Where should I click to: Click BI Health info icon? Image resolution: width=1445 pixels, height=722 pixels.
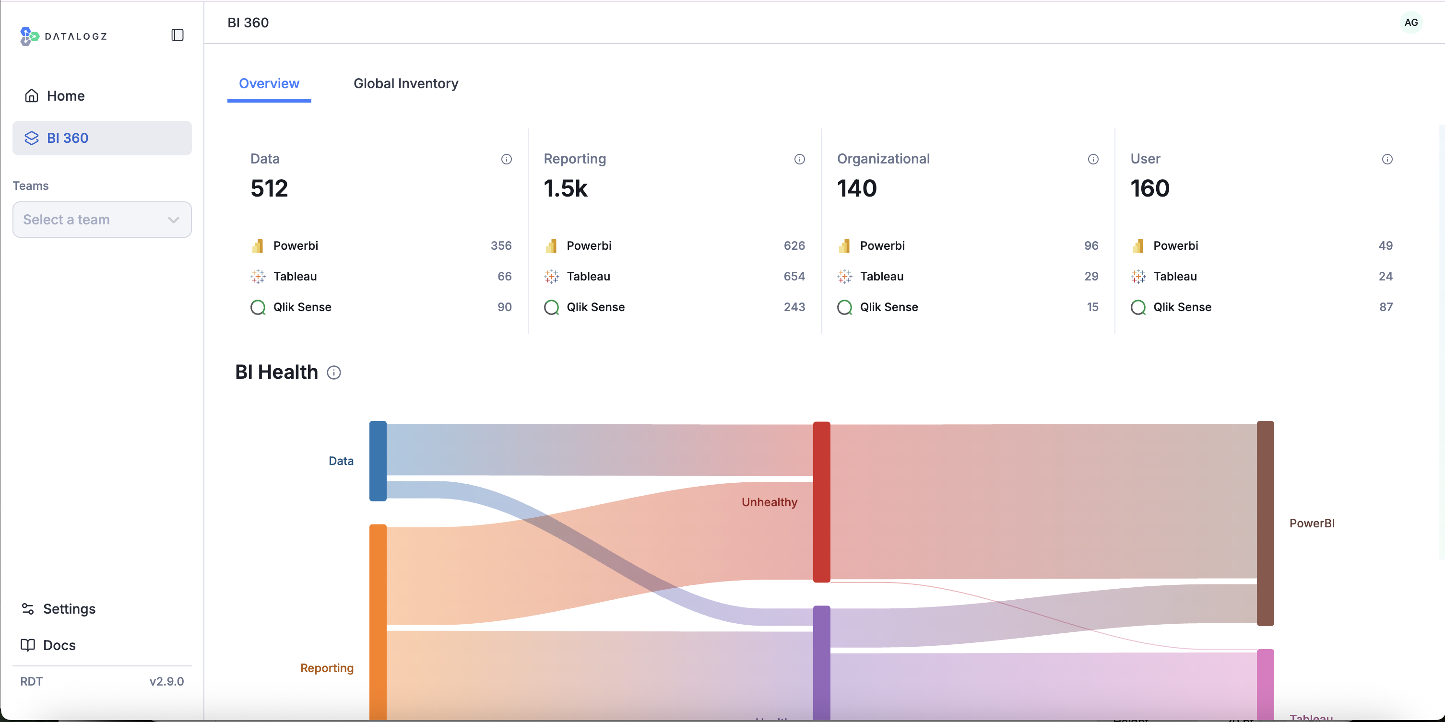[x=334, y=373]
